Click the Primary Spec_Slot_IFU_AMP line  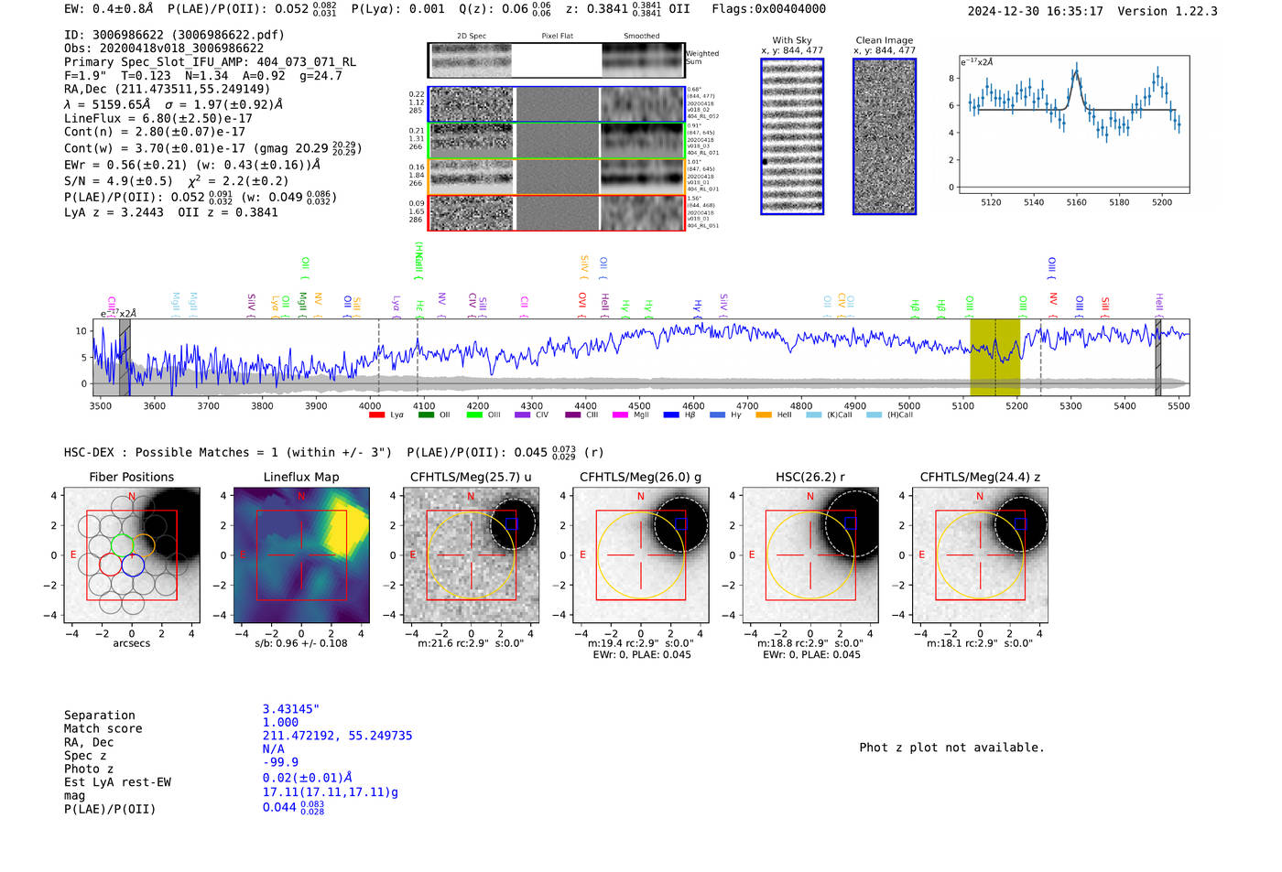[211, 62]
